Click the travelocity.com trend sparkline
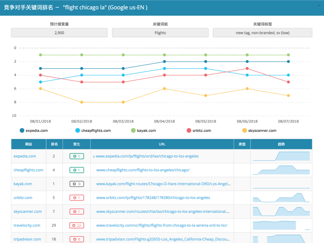 click(281, 225)
